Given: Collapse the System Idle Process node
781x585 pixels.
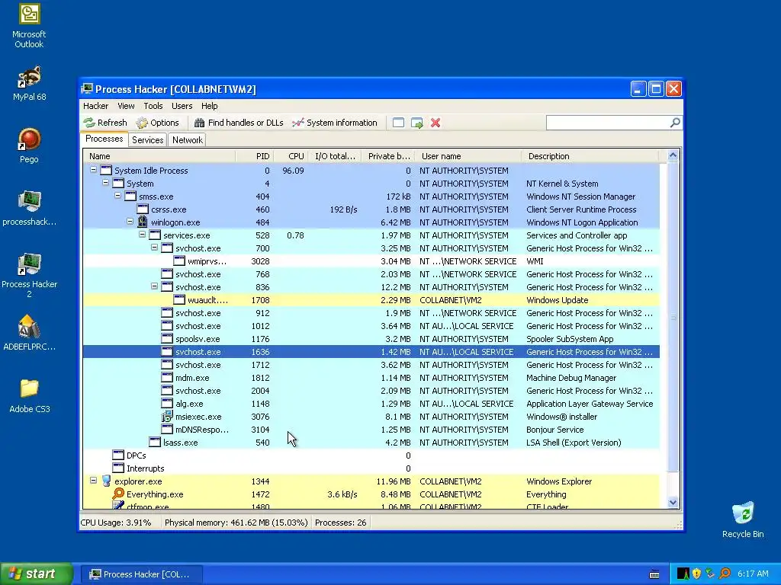Looking at the screenshot, I should [x=93, y=170].
